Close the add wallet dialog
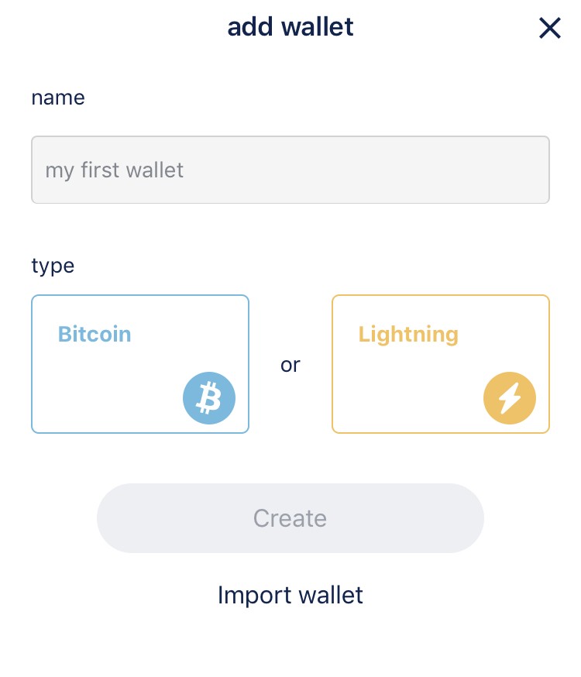This screenshot has height=677, width=581. coord(549,29)
